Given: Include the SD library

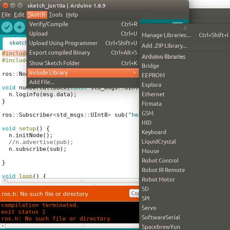Looking at the screenshot, I should (x=185, y=189).
